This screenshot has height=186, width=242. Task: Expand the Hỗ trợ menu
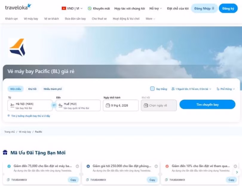point(156,8)
